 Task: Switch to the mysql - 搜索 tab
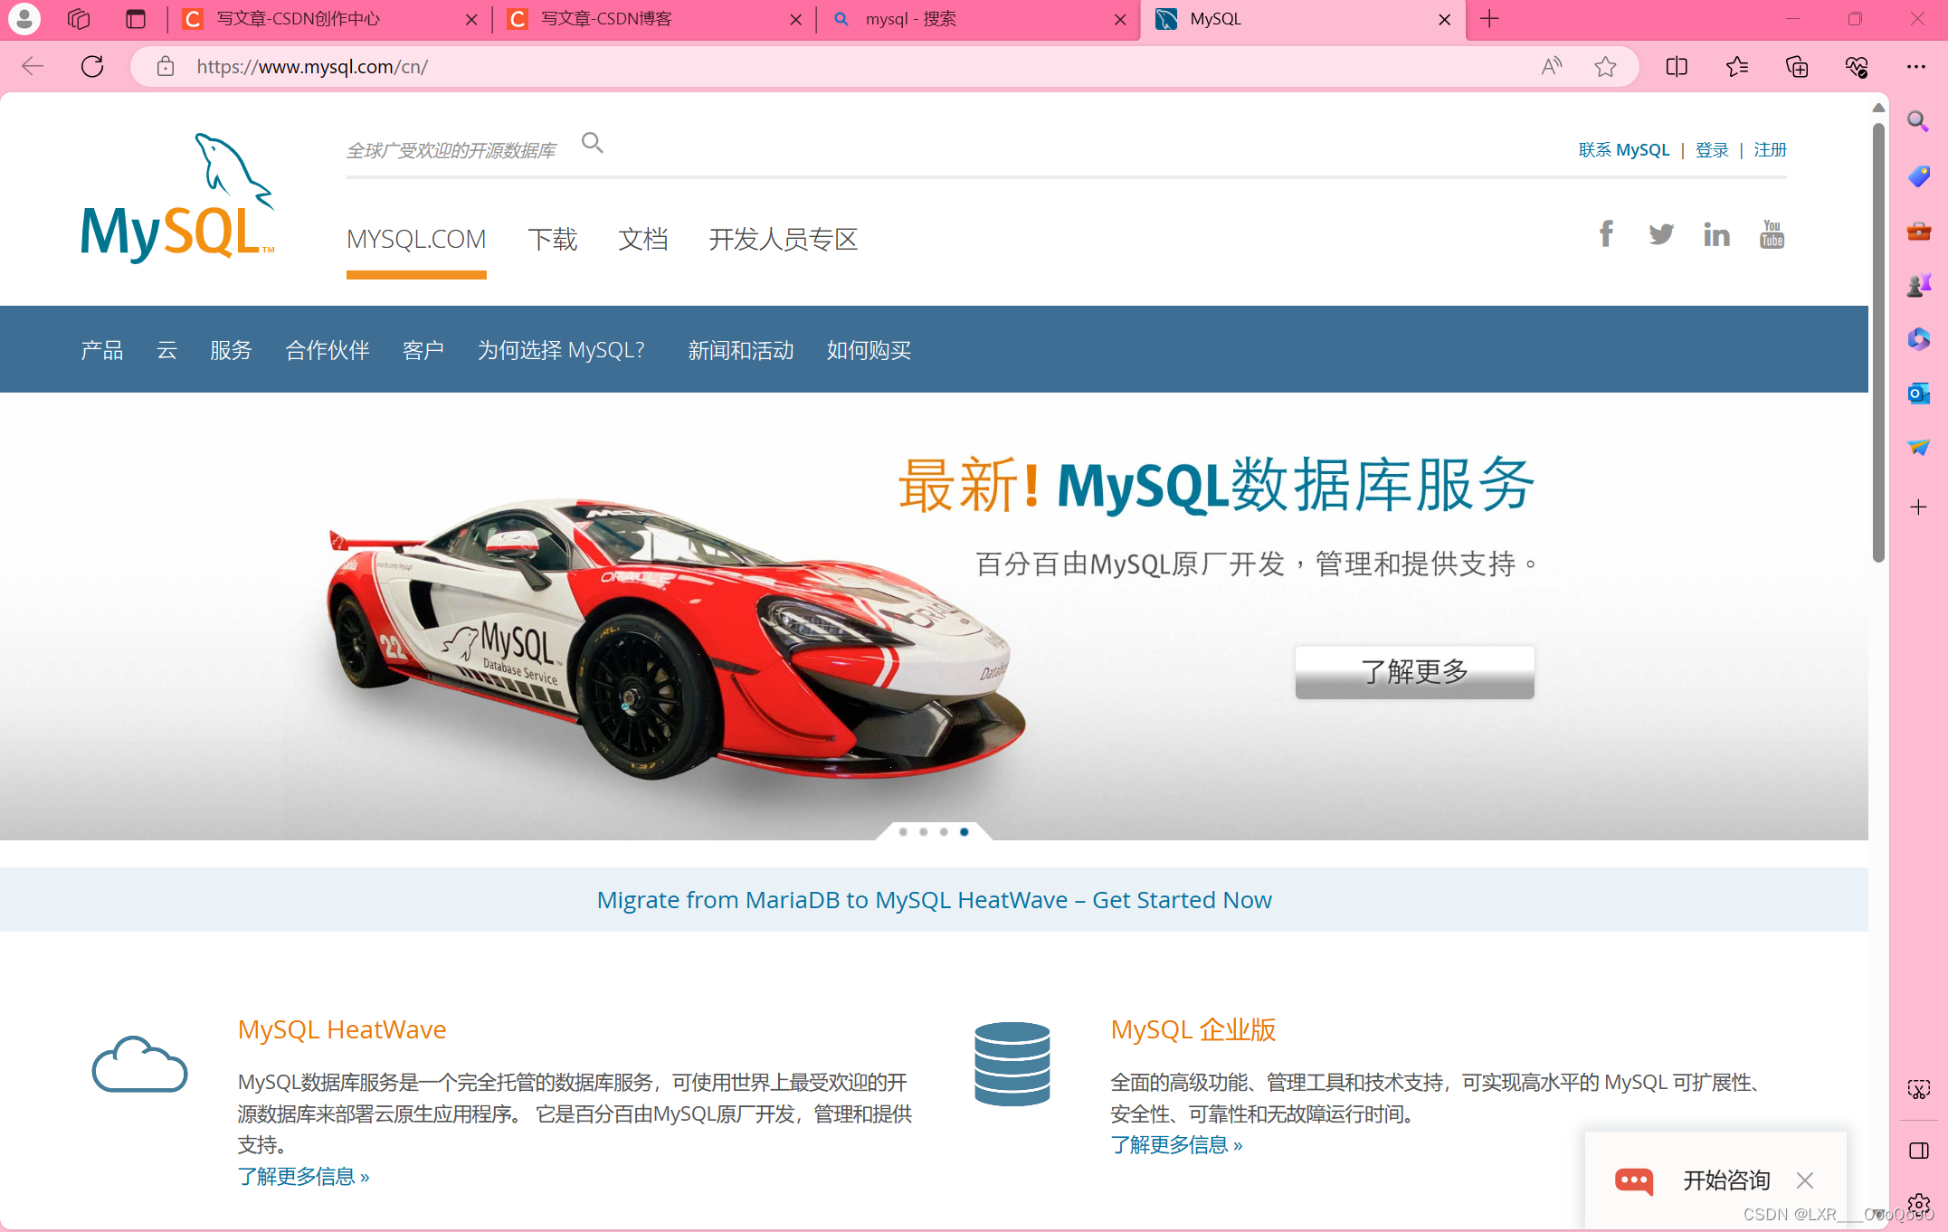(x=909, y=19)
